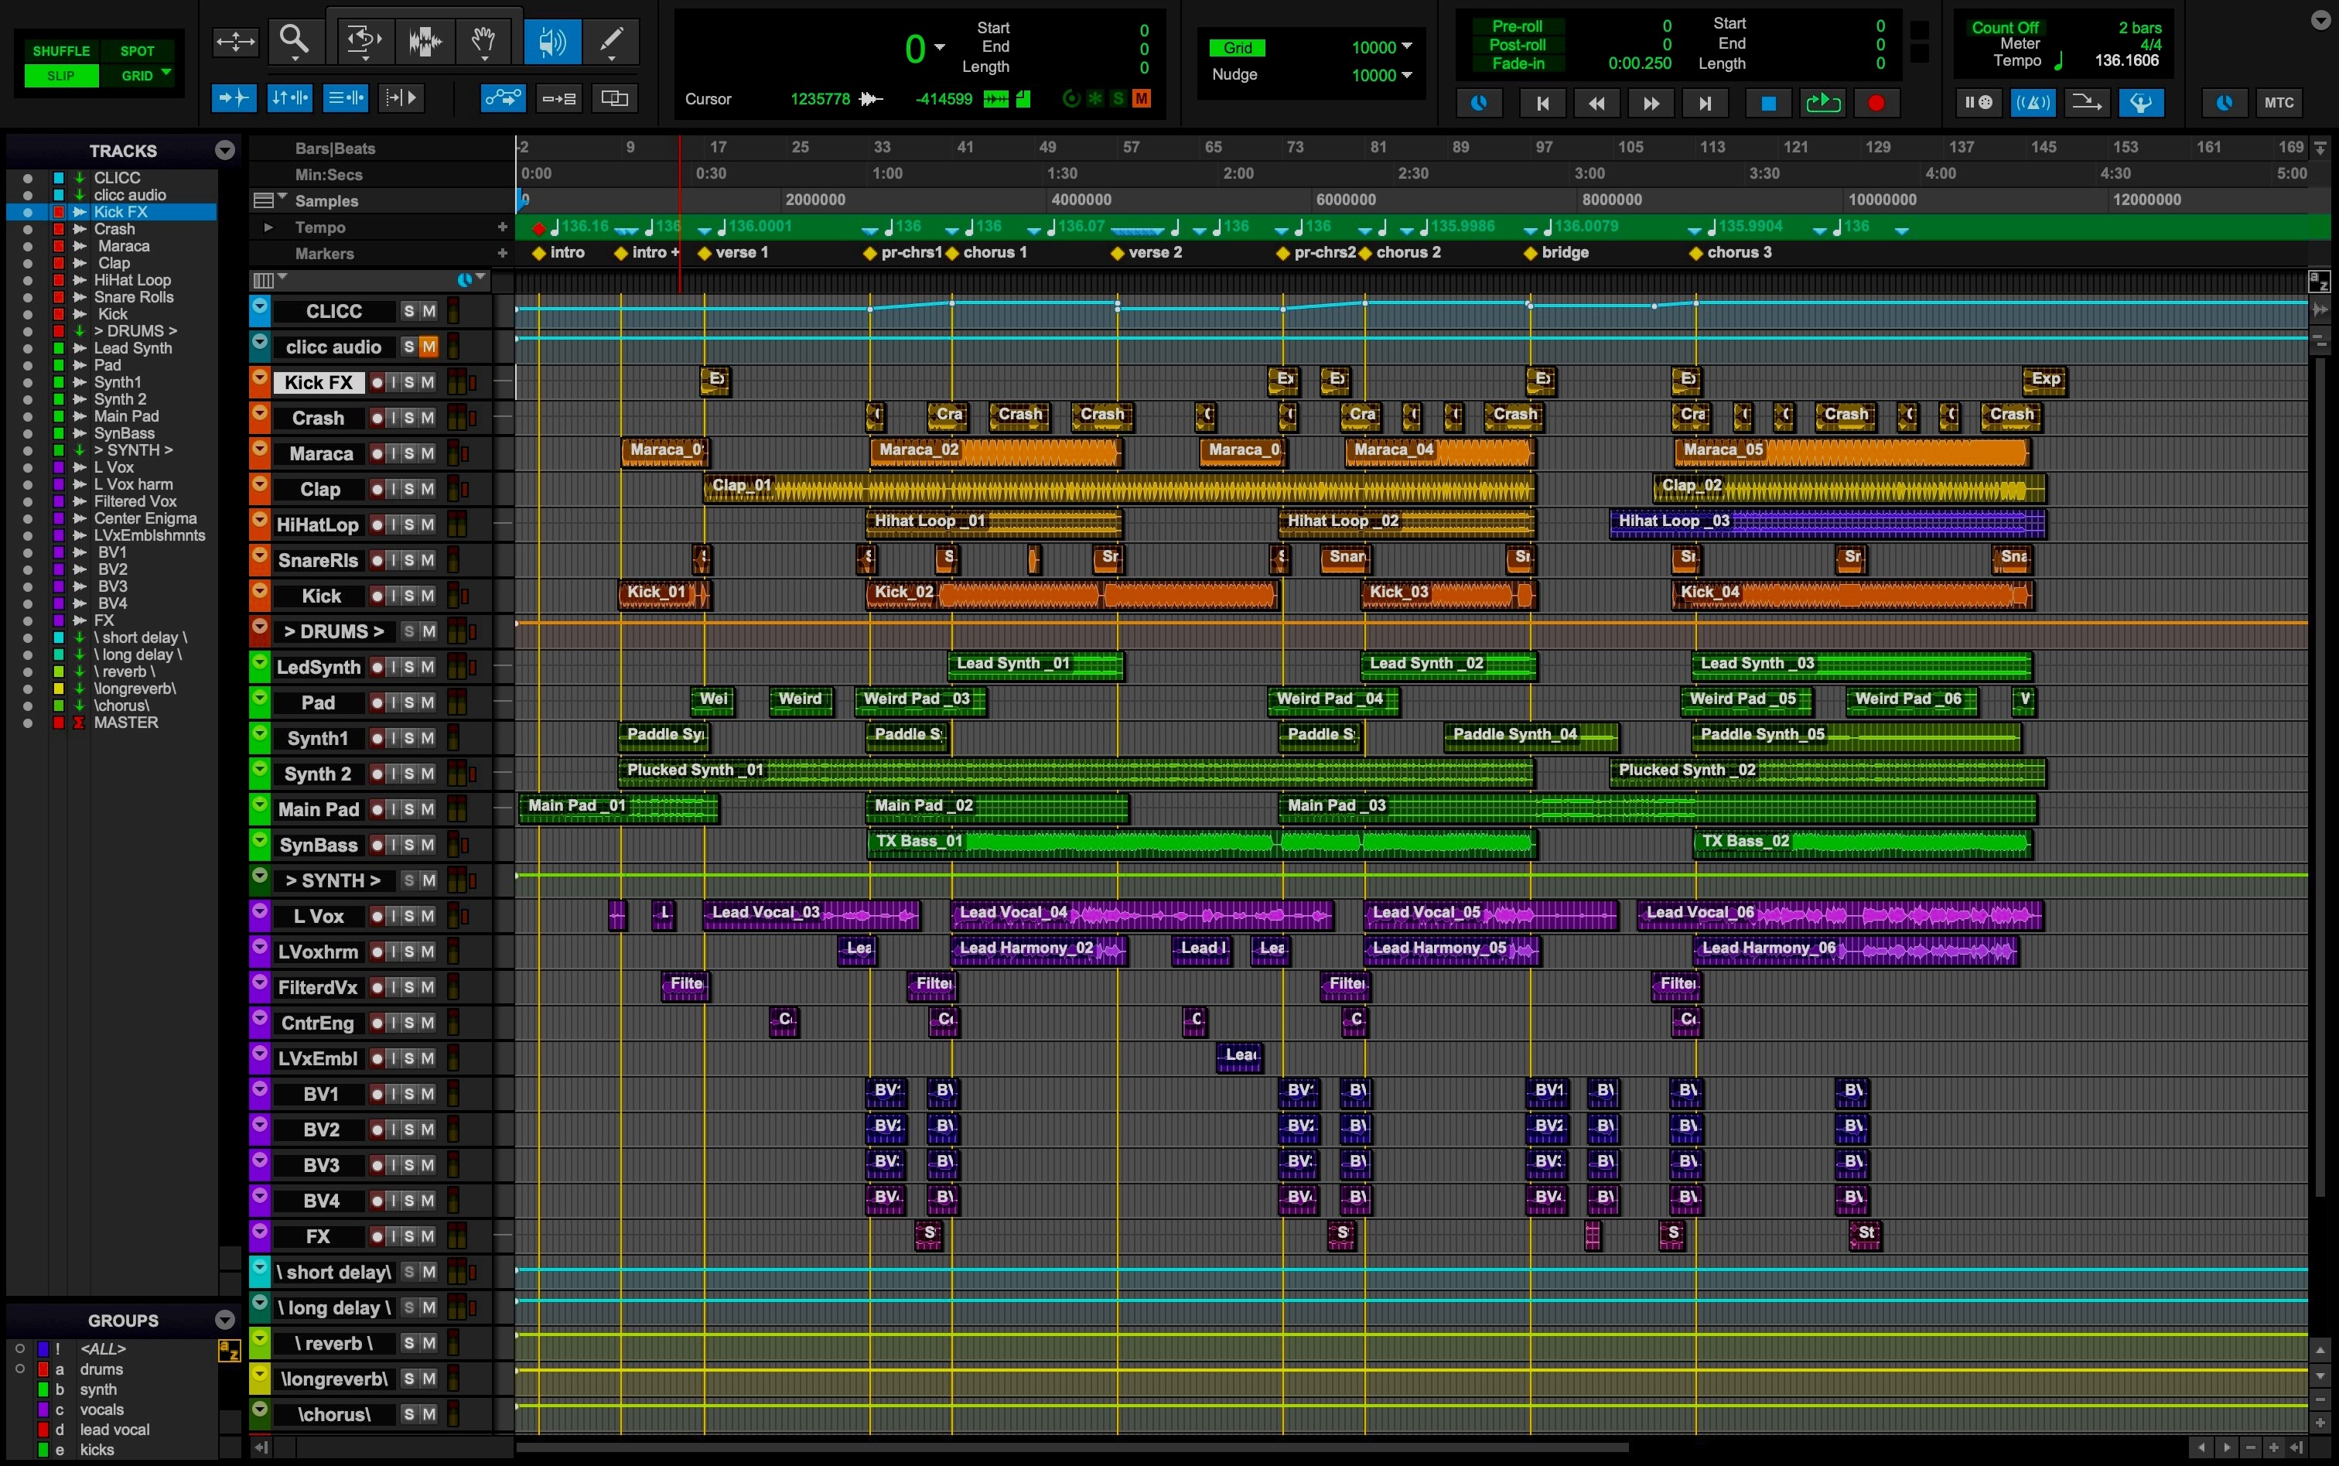2339x1466 pixels.
Task: Select the Pencil tool
Action: pos(612,41)
